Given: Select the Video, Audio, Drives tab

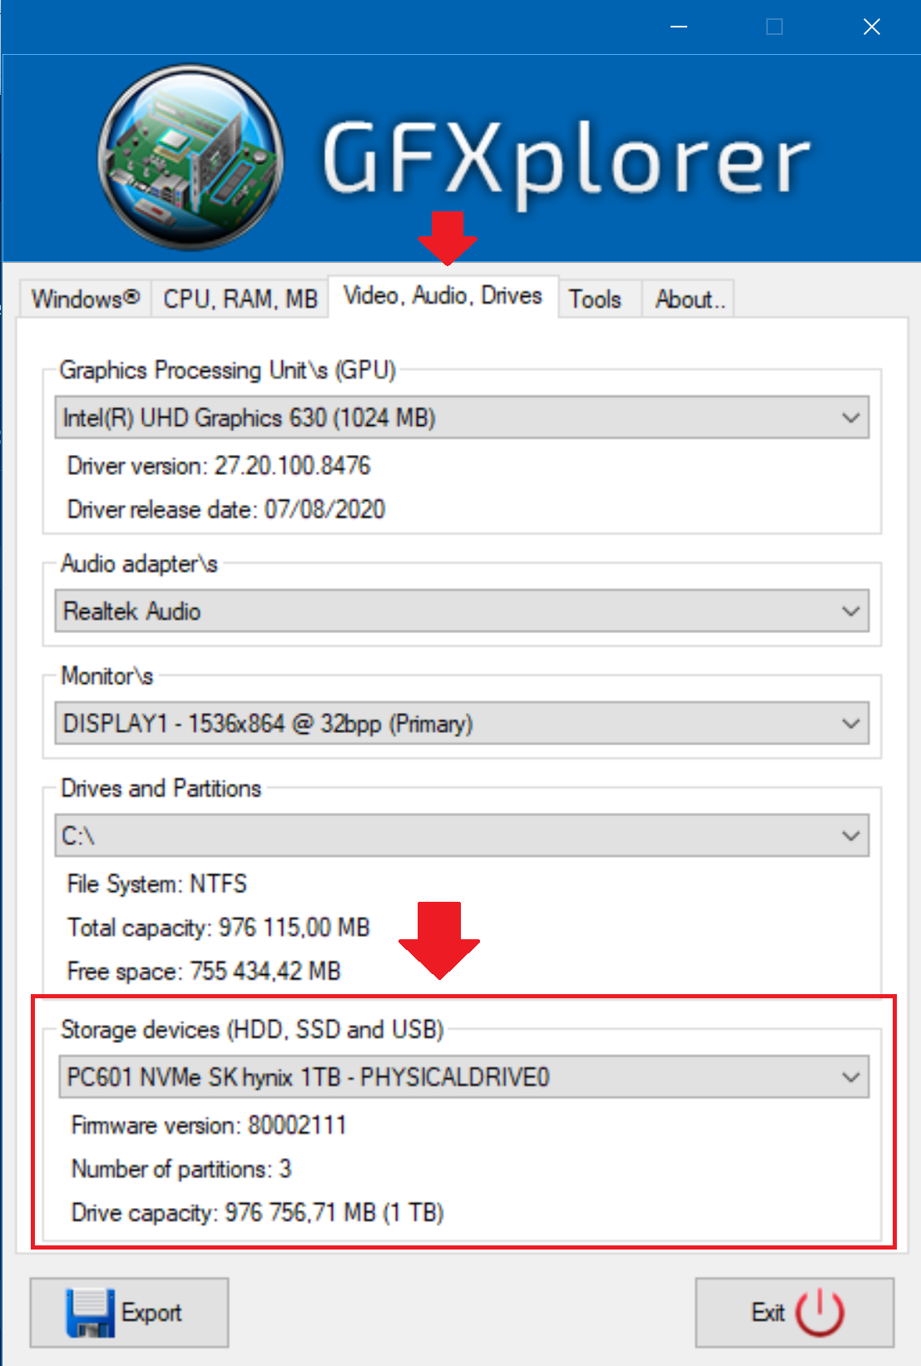Looking at the screenshot, I should click(443, 296).
